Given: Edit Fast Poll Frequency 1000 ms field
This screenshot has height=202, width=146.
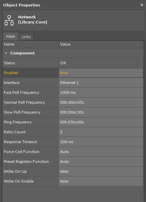Looking at the screenshot, I should point(101,92).
